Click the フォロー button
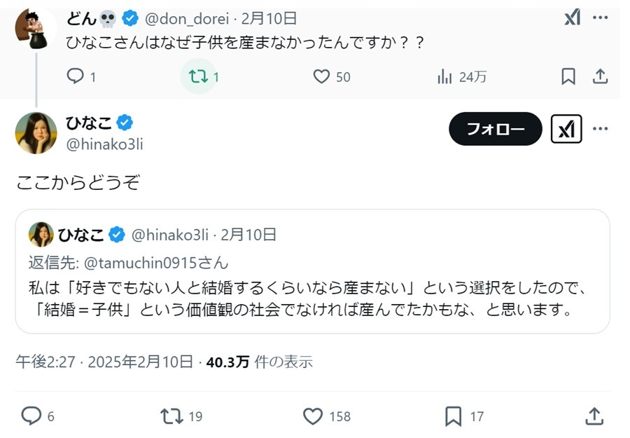Viewport: 630px width, 438px height. click(x=496, y=129)
